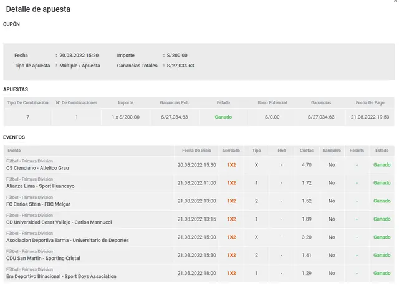Click Ganado status for Deportivo Binacional row

click(x=382, y=273)
